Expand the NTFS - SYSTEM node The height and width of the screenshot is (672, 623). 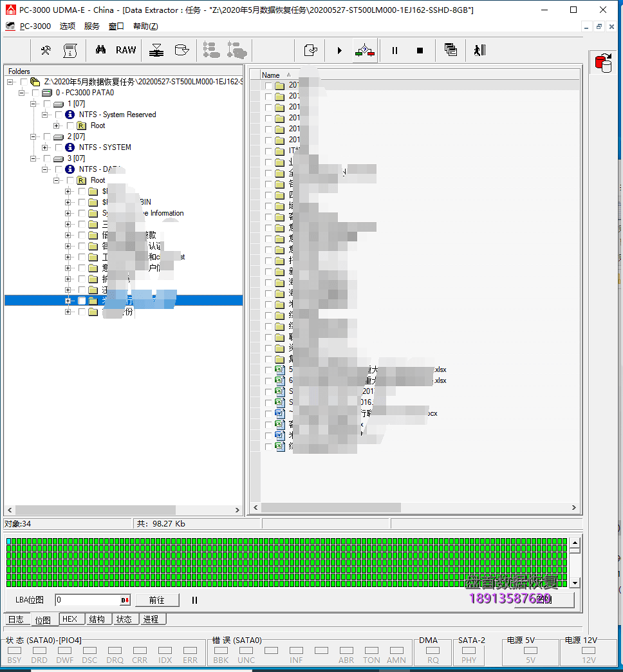point(44,147)
